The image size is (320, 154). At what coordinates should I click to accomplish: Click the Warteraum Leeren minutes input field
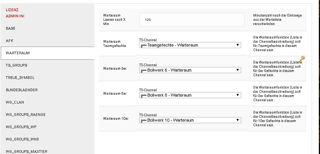pos(192,20)
